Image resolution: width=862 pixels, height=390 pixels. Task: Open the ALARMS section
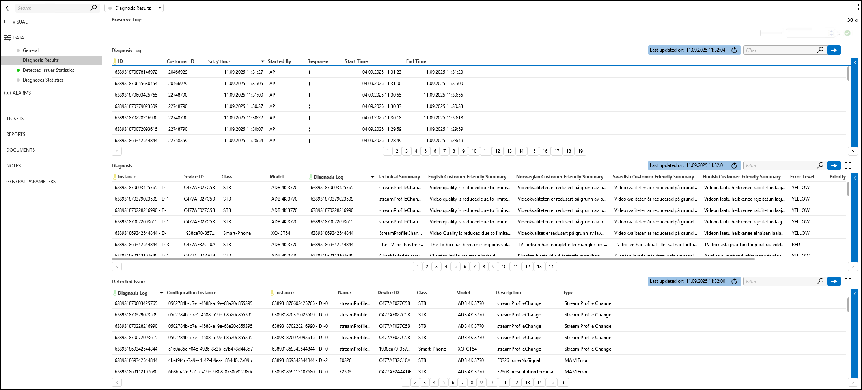tap(22, 93)
